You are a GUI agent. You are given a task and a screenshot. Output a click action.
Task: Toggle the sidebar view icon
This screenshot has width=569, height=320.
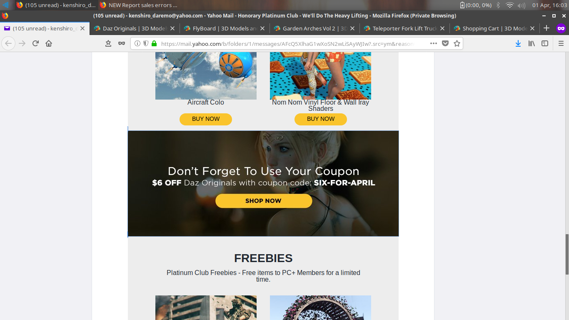(545, 43)
